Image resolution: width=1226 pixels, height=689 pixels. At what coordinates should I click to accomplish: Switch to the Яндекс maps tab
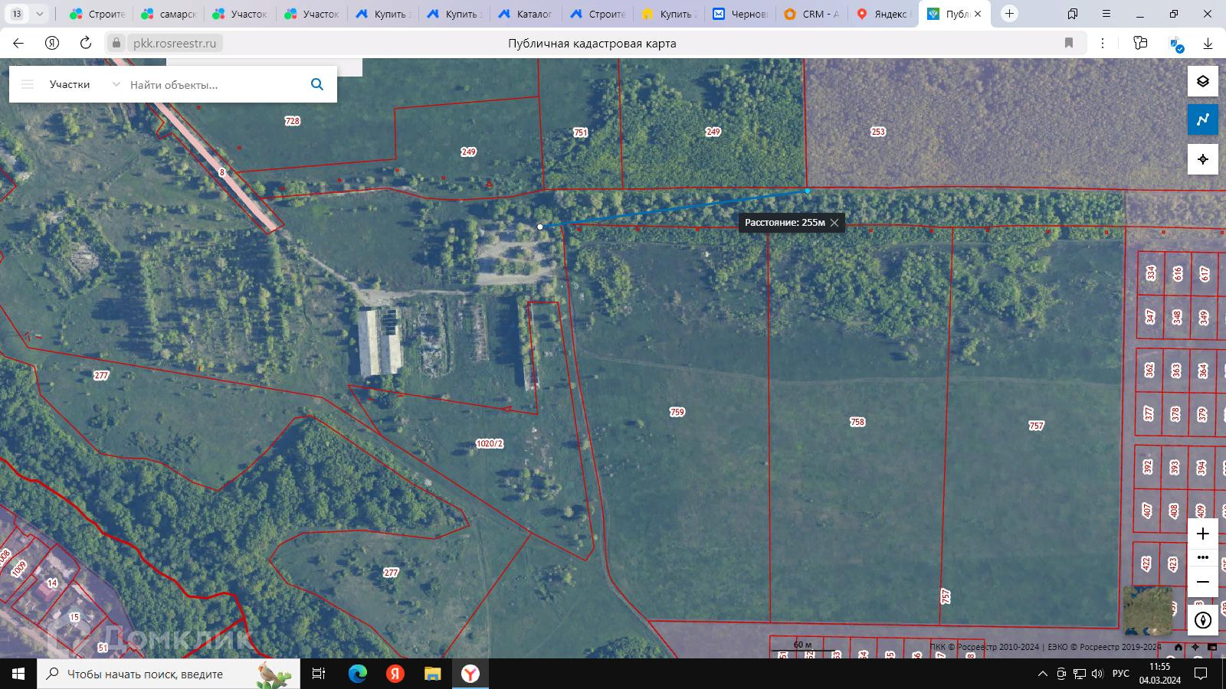(883, 14)
